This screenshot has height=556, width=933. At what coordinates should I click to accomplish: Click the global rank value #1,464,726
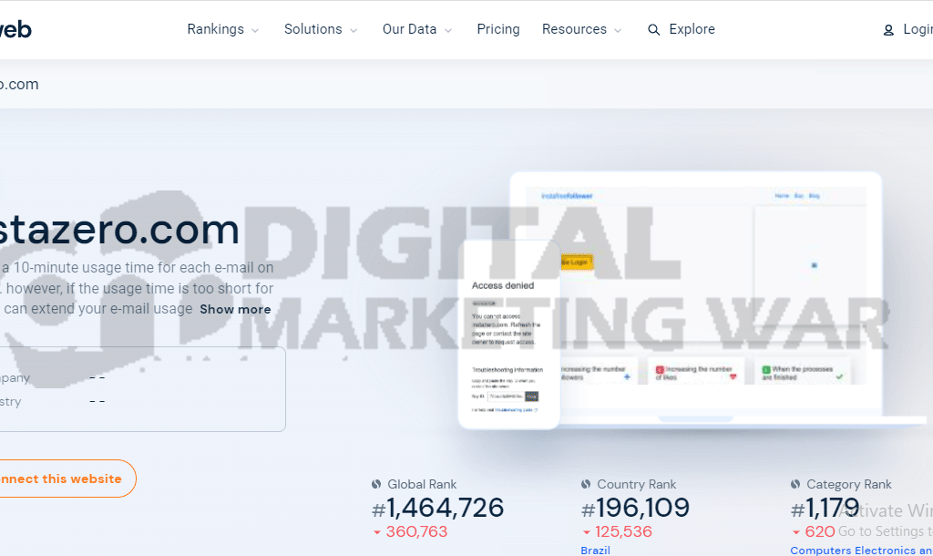(437, 508)
